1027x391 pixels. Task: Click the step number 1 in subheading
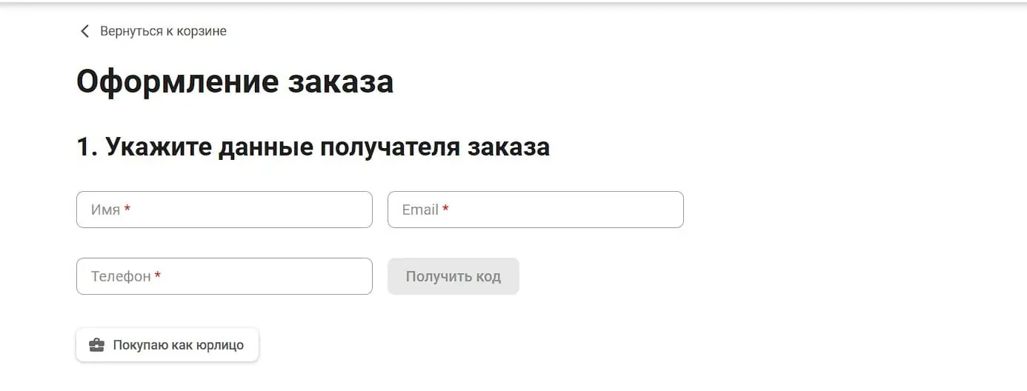click(85, 147)
